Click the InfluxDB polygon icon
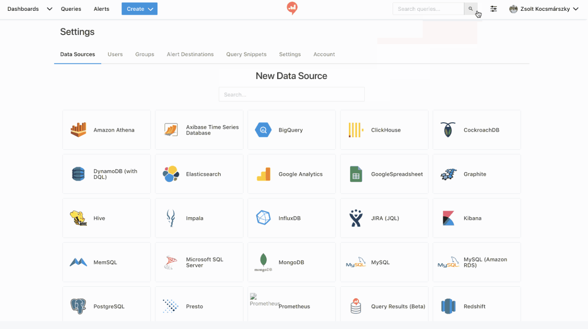The height and width of the screenshot is (329, 588). 263,218
